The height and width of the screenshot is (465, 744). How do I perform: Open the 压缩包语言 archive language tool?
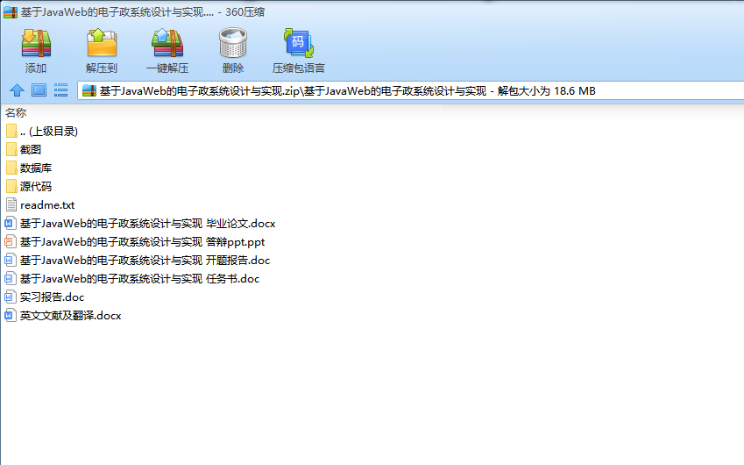[299, 50]
